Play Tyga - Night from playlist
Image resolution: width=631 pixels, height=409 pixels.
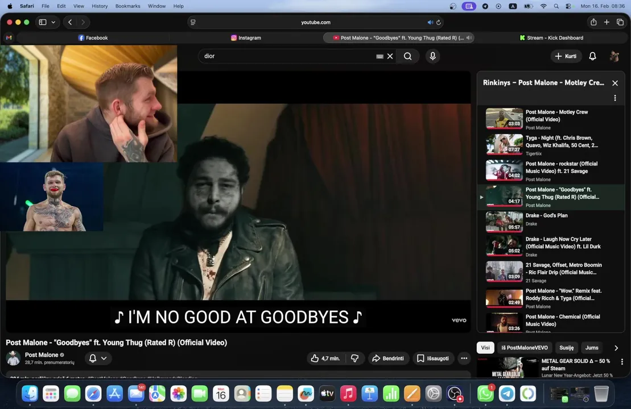pos(550,145)
